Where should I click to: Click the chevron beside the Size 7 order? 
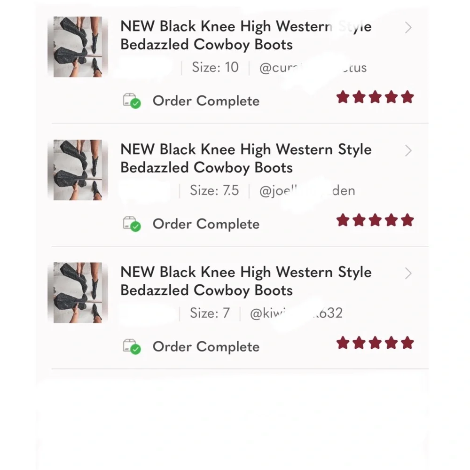point(408,274)
